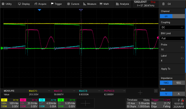
Task: Close the measurement panel with X
Action: click(x=156, y=91)
